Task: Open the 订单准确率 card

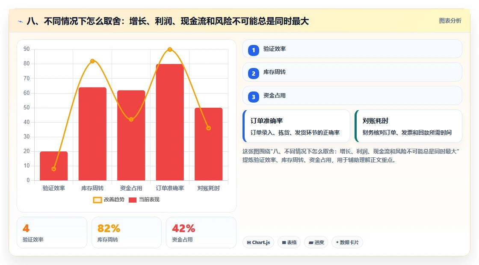Action: pyautogui.click(x=296, y=126)
